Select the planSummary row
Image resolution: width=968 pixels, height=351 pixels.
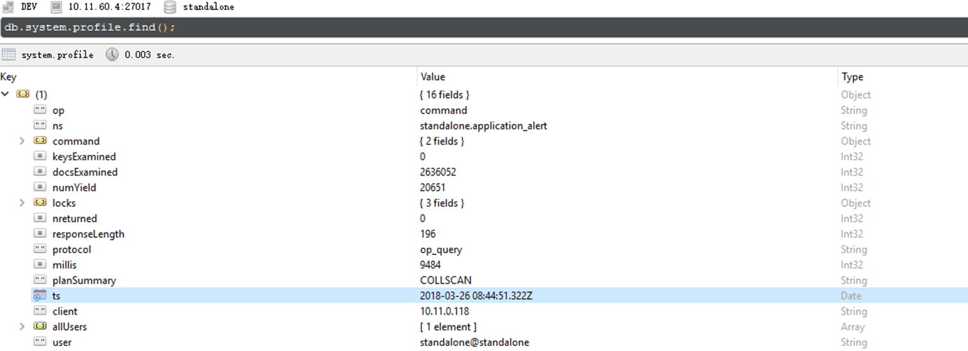pos(84,280)
